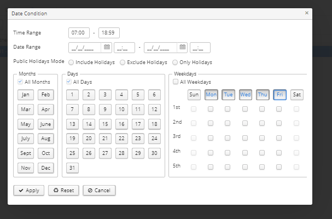Click the date range start time field
Screen dimensions: 332x219
pyautogui.click(x=124, y=48)
